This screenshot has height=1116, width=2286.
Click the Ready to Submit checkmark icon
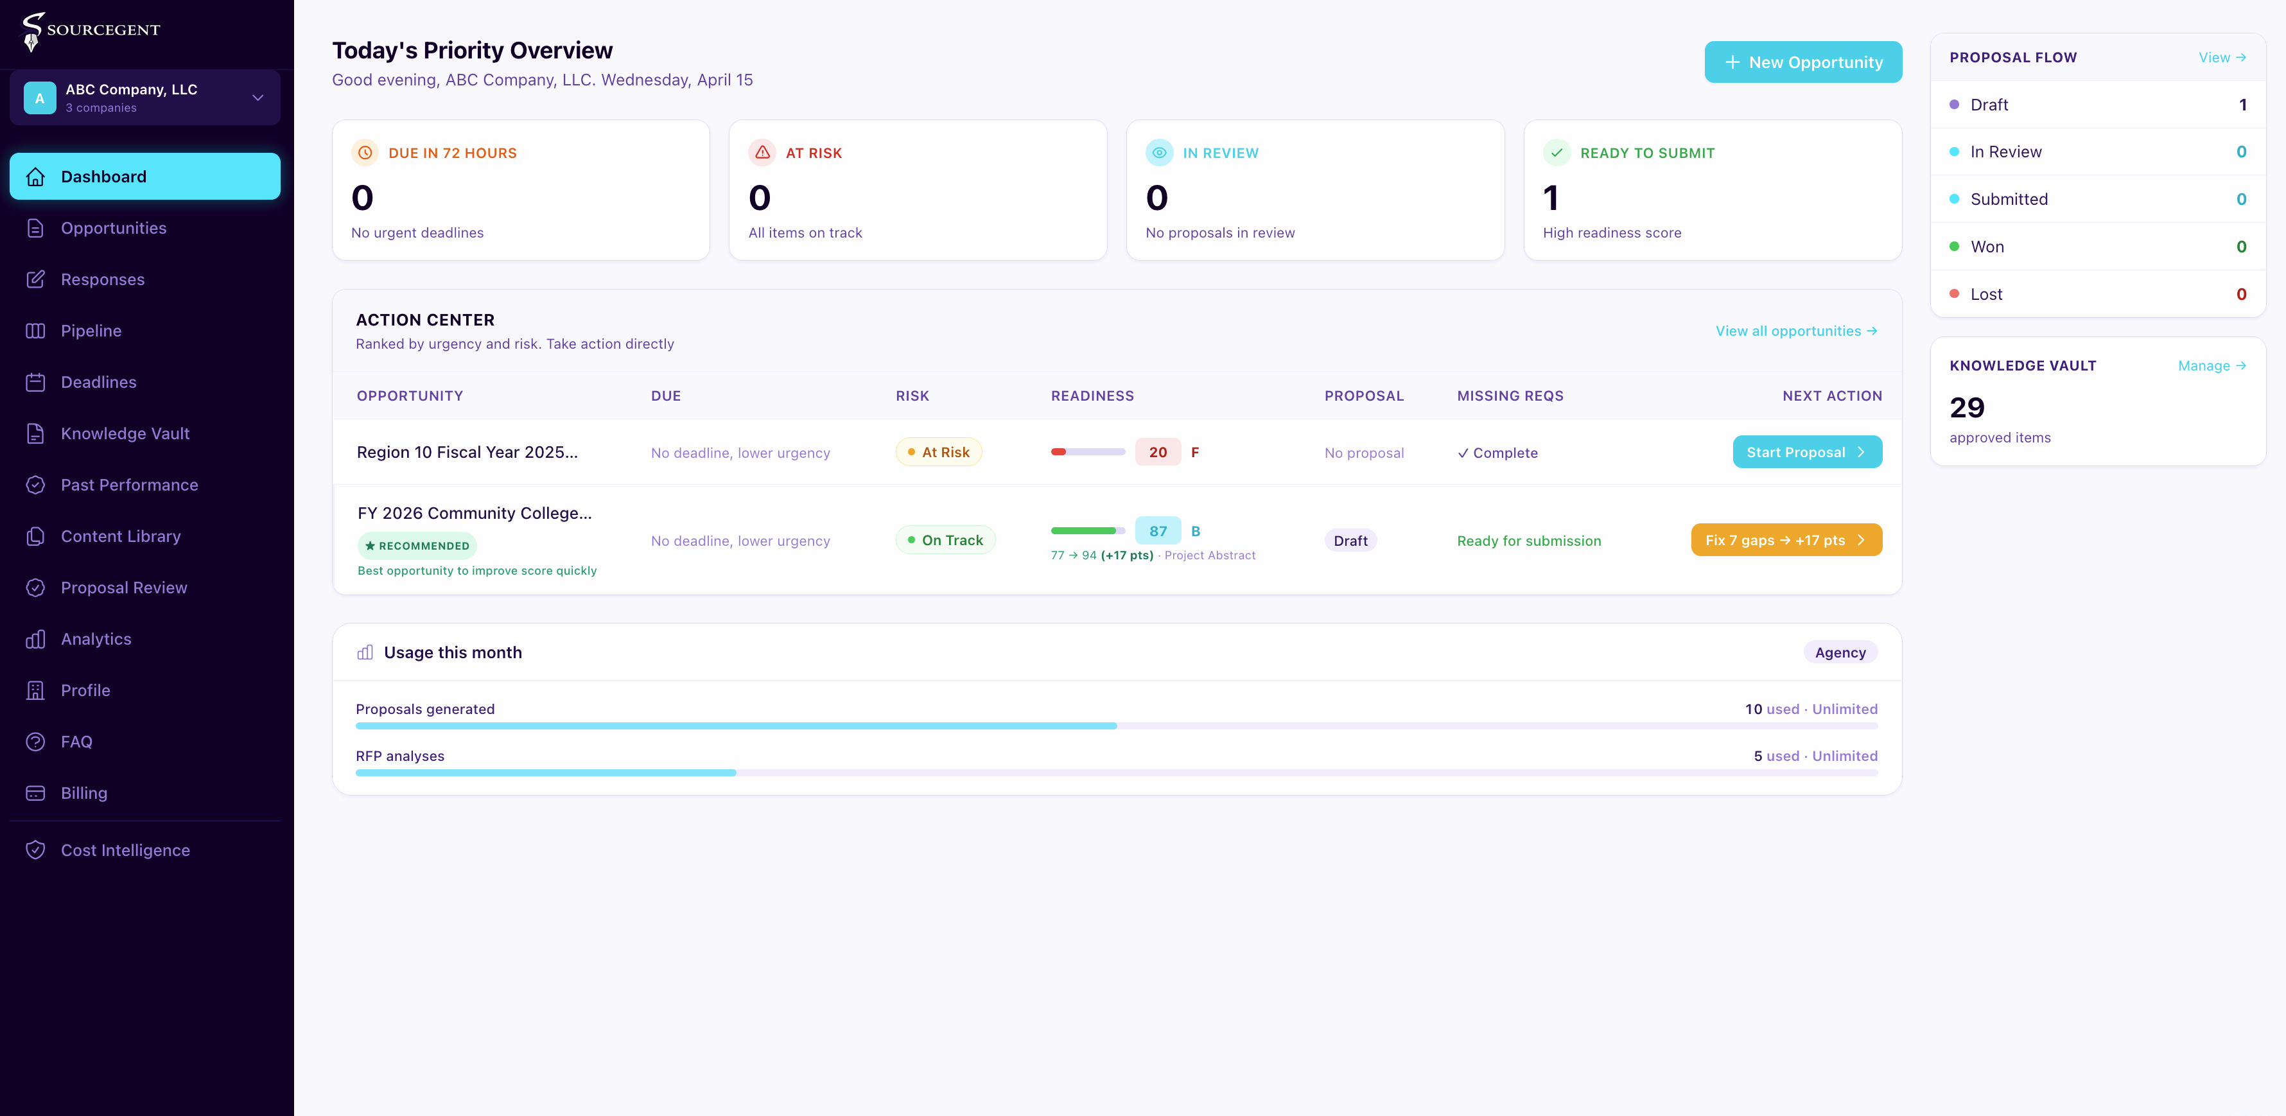1556,153
